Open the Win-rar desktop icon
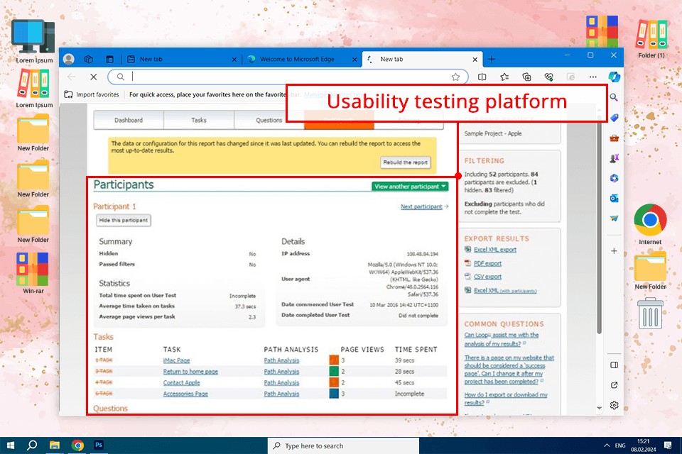 pos(33,273)
